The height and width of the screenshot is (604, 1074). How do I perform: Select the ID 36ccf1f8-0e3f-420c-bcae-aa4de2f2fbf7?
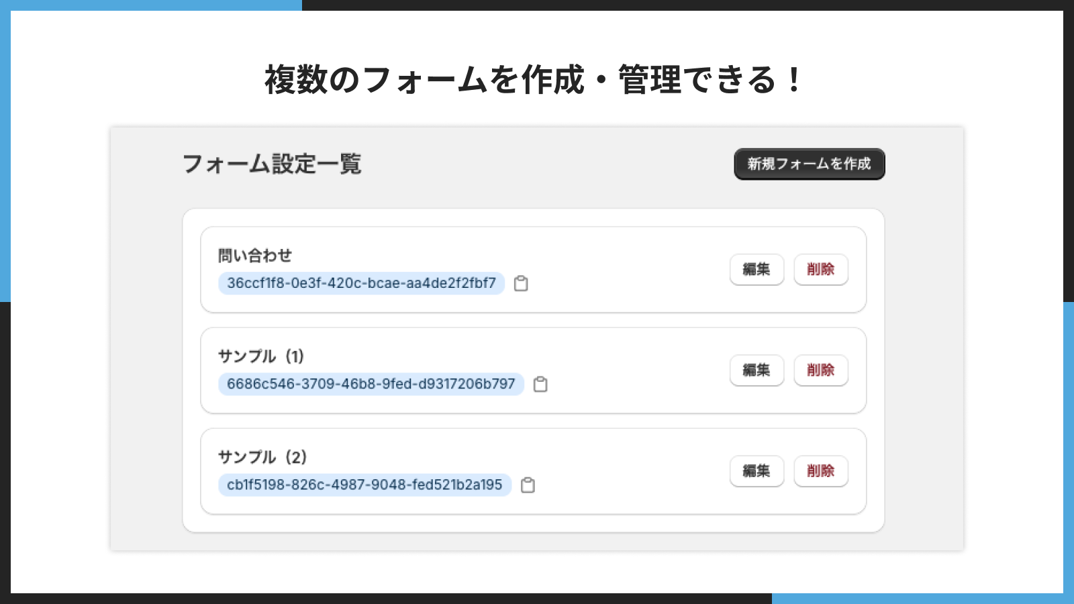[361, 283]
